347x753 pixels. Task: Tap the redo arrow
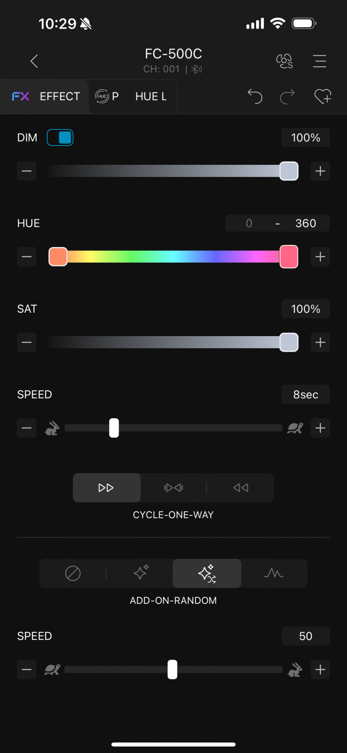pyautogui.click(x=287, y=96)
